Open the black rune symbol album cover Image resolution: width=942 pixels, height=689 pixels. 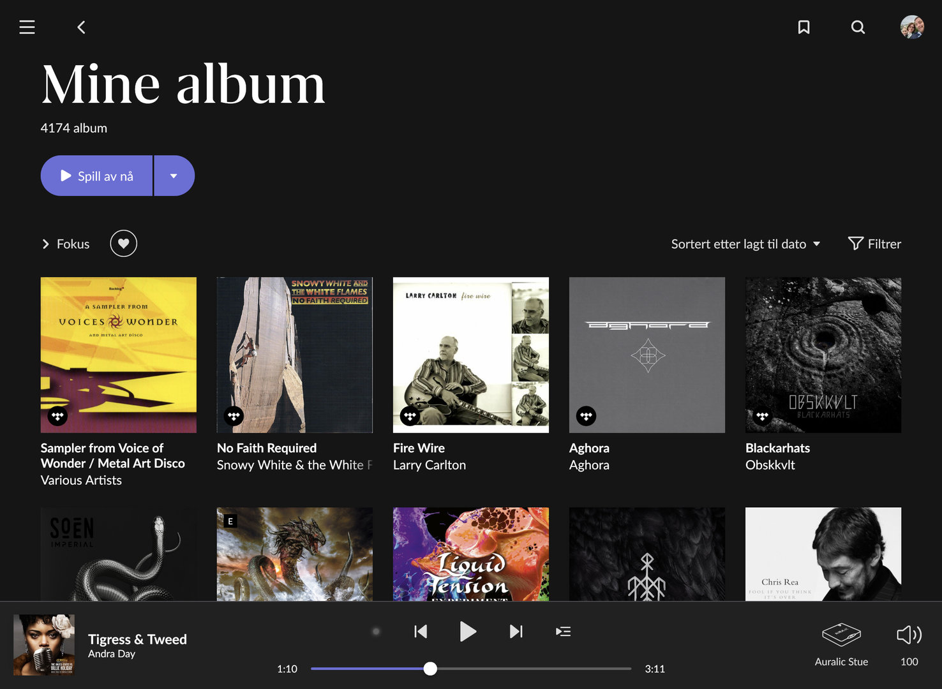point(647,554)
